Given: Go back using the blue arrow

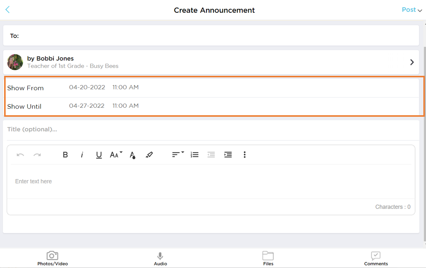Looking at the screenshot, I should (x=8, y=9).
